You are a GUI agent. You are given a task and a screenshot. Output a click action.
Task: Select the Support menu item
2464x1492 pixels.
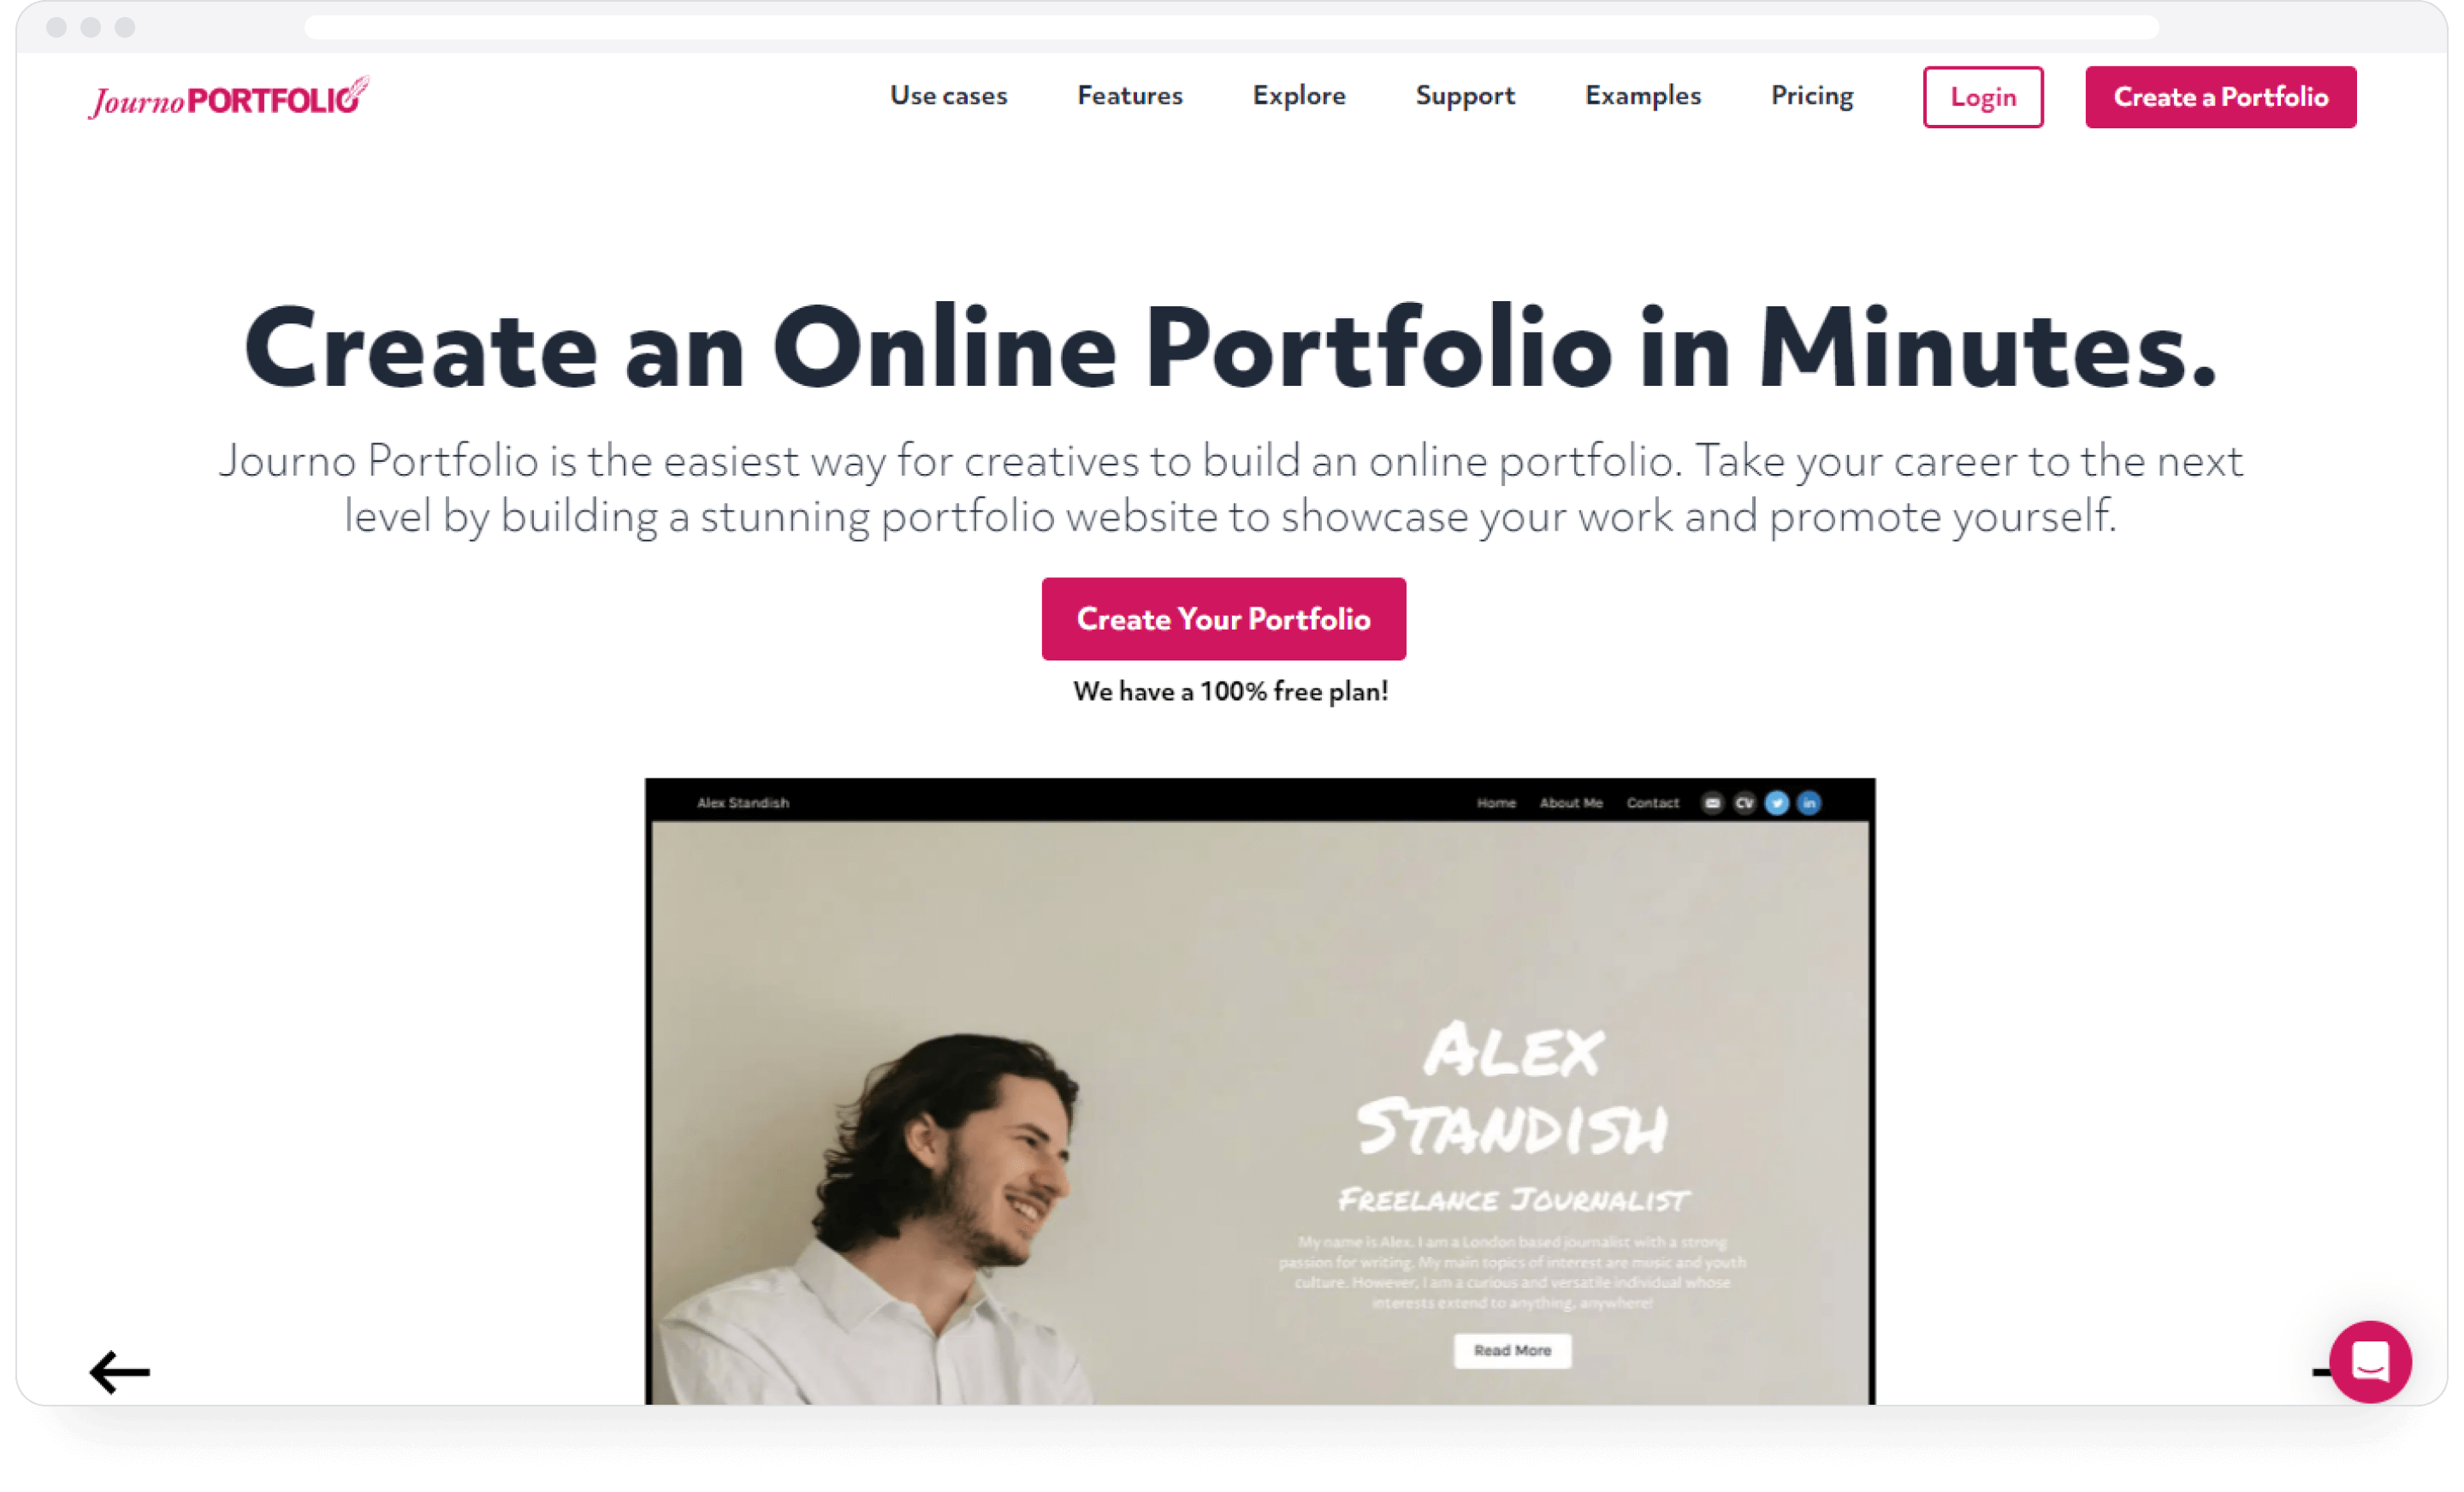point(1468,97)
